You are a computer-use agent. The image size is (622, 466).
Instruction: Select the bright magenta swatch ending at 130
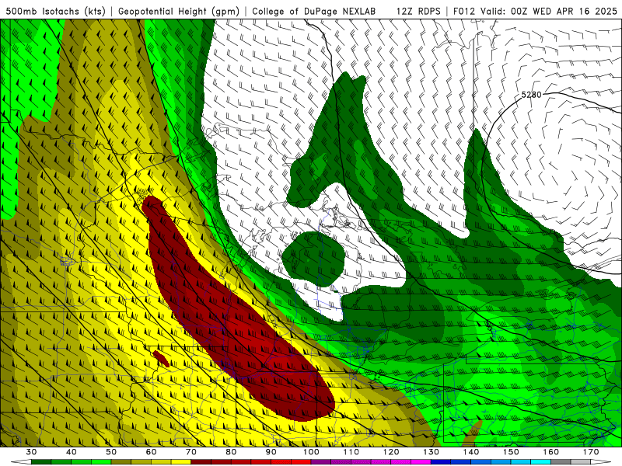[421, 462]
